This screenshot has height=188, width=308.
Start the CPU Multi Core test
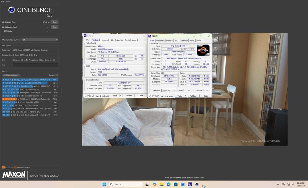pyautogui.click(x=55, y=22)
